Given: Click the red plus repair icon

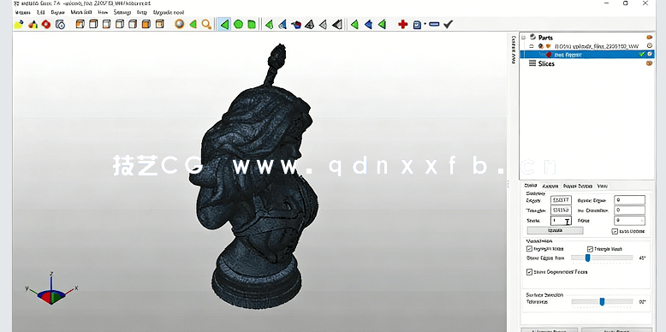Looking at the screenshot, I should point(402,24).
